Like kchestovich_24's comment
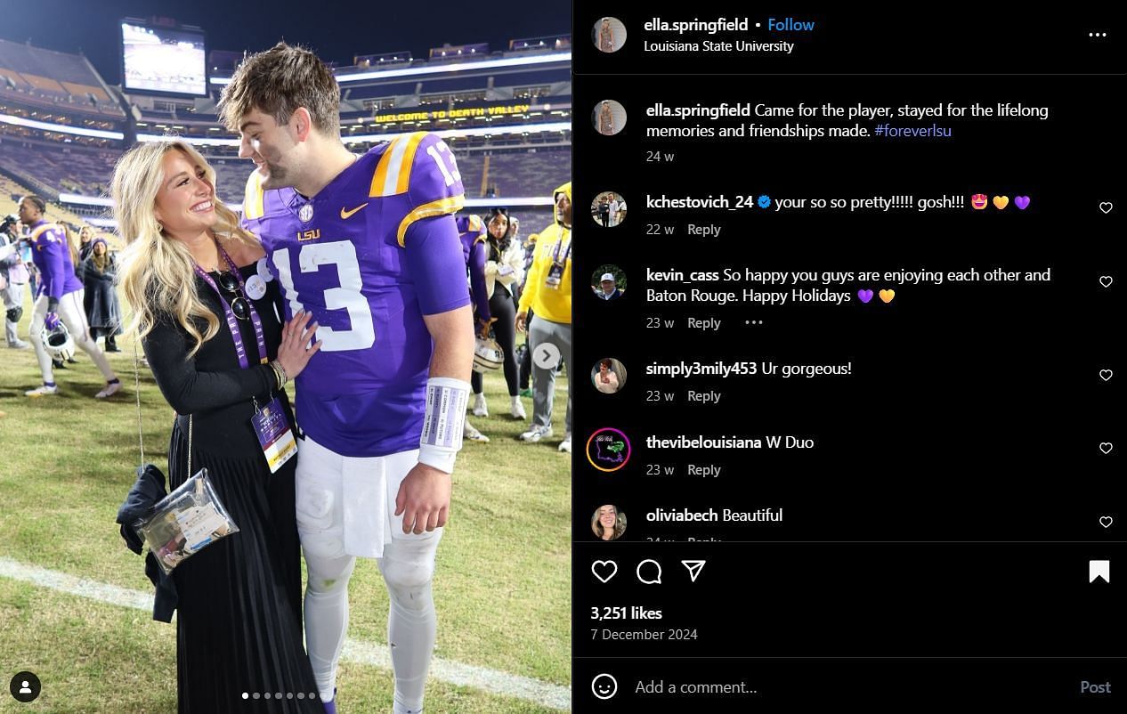 click(x=1106, y=207)
